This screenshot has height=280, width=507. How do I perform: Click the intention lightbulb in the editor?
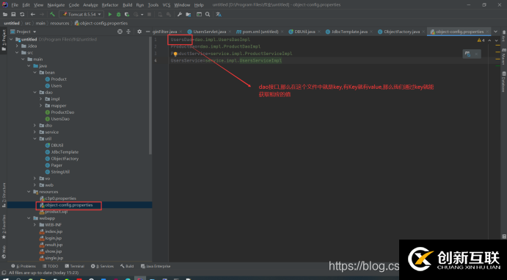175,54
